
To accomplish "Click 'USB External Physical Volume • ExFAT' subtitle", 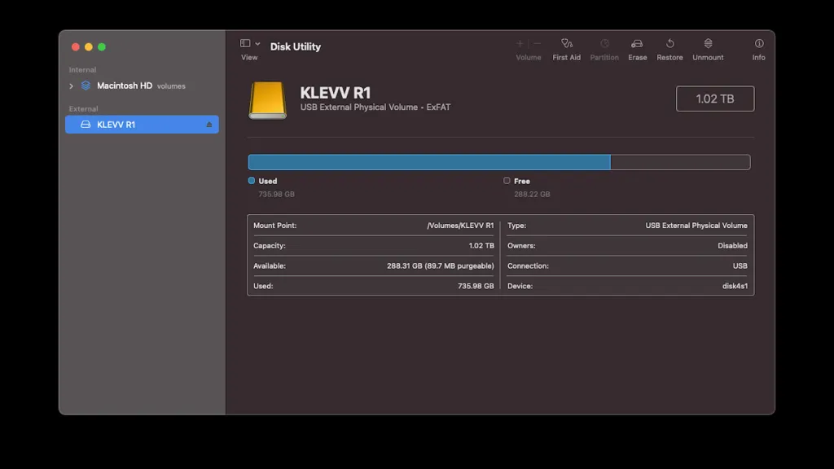I will coord(375,107).
